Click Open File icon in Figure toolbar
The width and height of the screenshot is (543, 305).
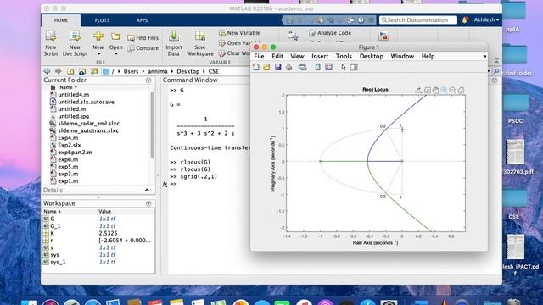[266, 67]
